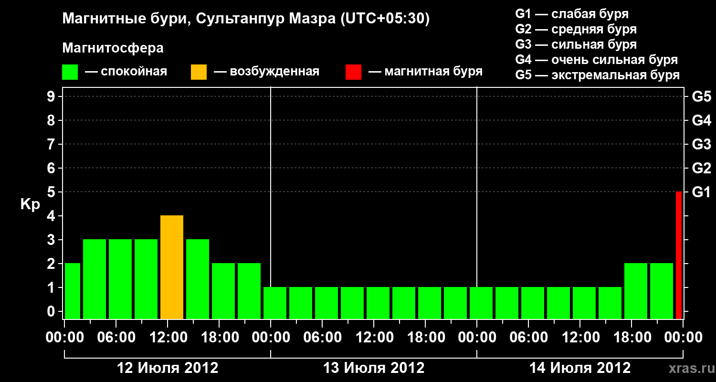Click the '12 Июля 2012' date label
716x382 pixels.
[x=168, y=368]
